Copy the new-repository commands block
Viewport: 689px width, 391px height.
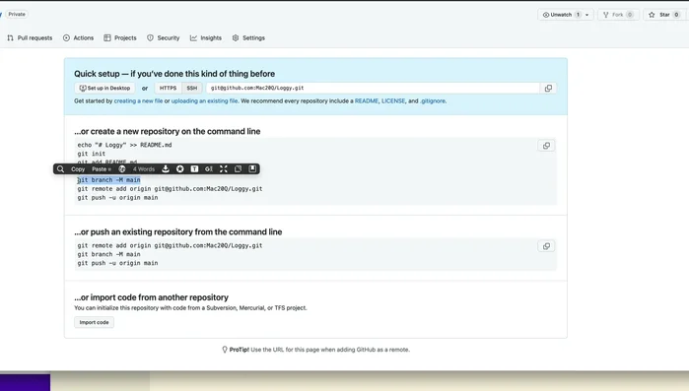coord(546,146)
